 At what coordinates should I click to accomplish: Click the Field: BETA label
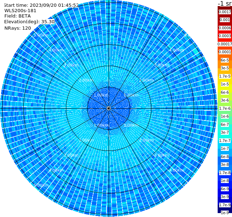click(x=18, y=16)
